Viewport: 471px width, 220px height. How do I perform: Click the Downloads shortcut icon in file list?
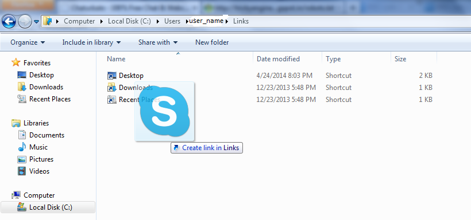coord(112,88)
